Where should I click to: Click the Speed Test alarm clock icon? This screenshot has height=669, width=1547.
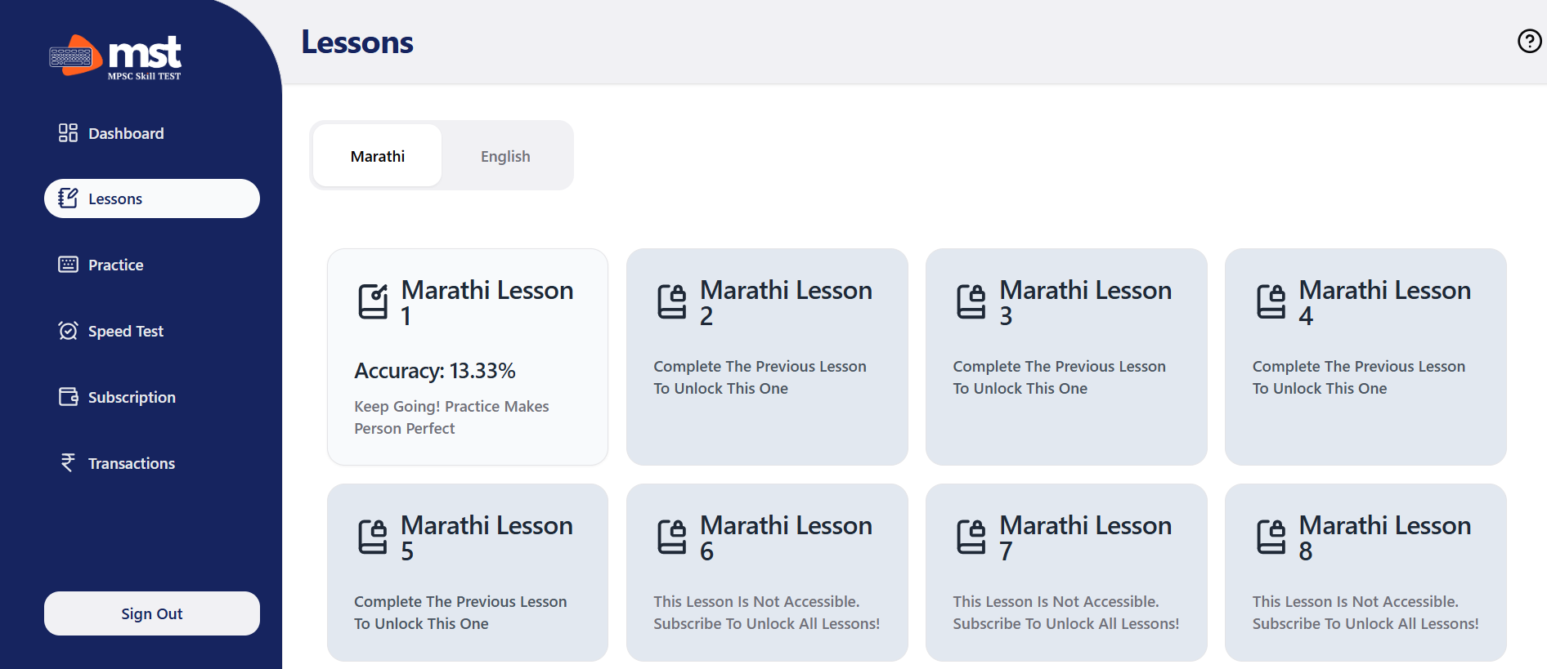pyautogui.click(x=68, y=331)
